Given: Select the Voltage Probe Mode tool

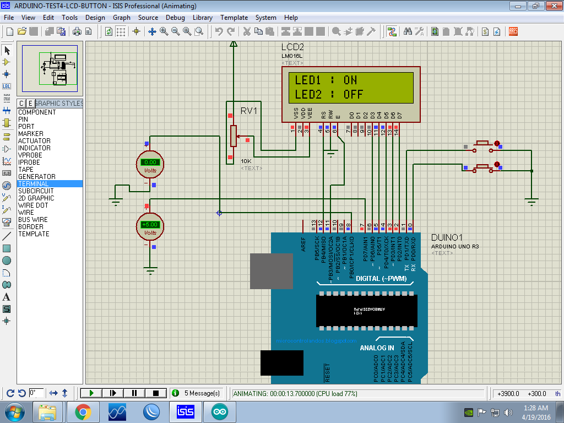Looking at the screenshot, I should pyautogui.click(x=7, y=197).
